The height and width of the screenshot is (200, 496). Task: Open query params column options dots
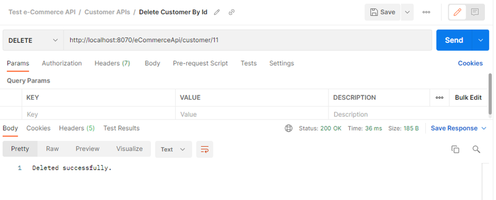click(439, 98)
